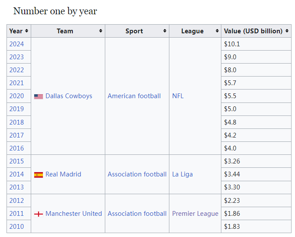Open the 2015 year link
295x237 pixels.
pos(16,161)
